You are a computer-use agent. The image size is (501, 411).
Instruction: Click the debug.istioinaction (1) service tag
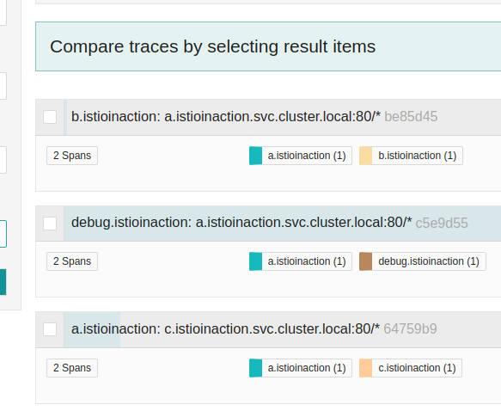point(423,261)
